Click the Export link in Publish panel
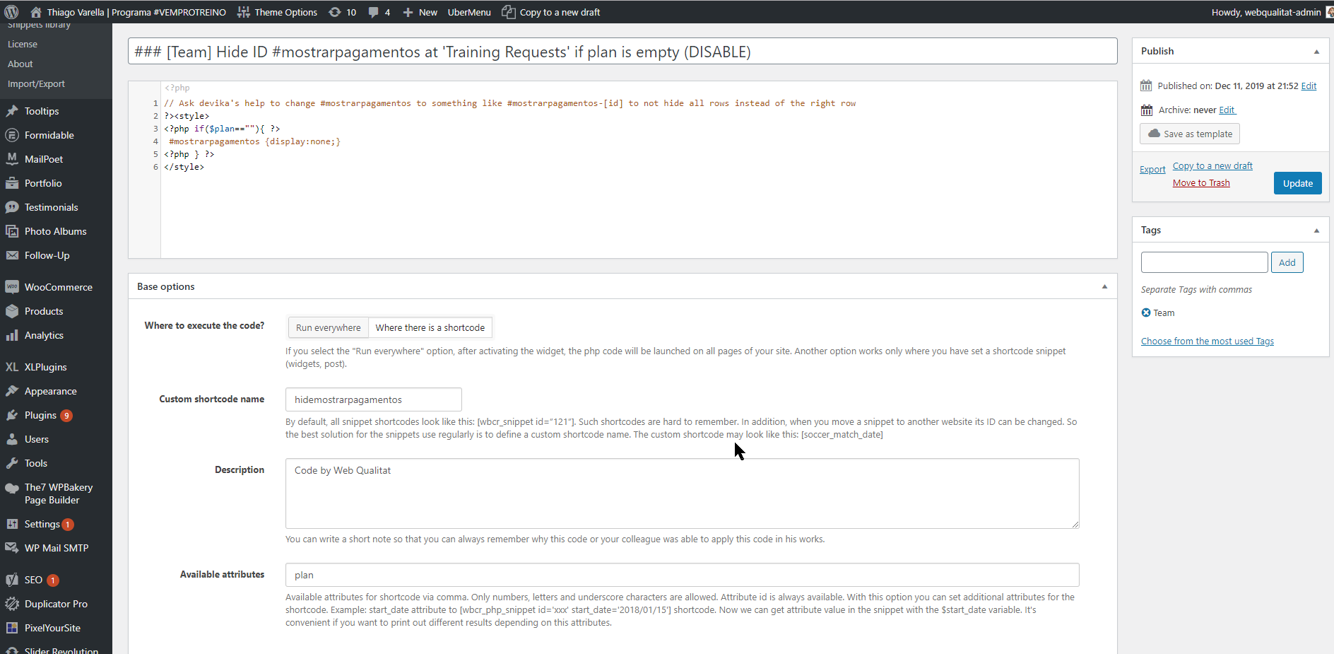The width and height of the screenshot is (1334, 654). 1152,170
